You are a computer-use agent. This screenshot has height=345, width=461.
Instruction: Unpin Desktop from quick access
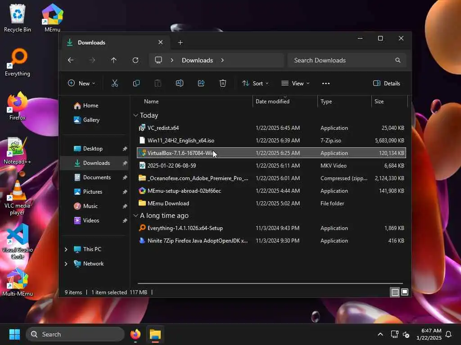(125, 149)
